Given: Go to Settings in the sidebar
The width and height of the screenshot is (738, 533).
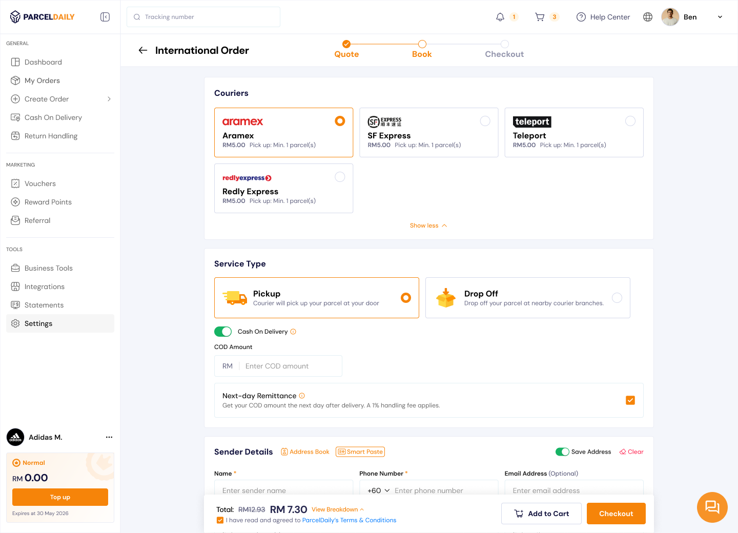Looking at the screenshot, I should tap(38, 323).
